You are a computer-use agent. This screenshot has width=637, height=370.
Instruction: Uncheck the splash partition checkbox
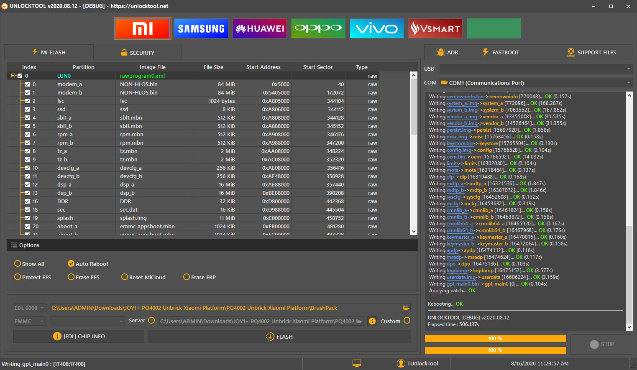coord(27,218)
